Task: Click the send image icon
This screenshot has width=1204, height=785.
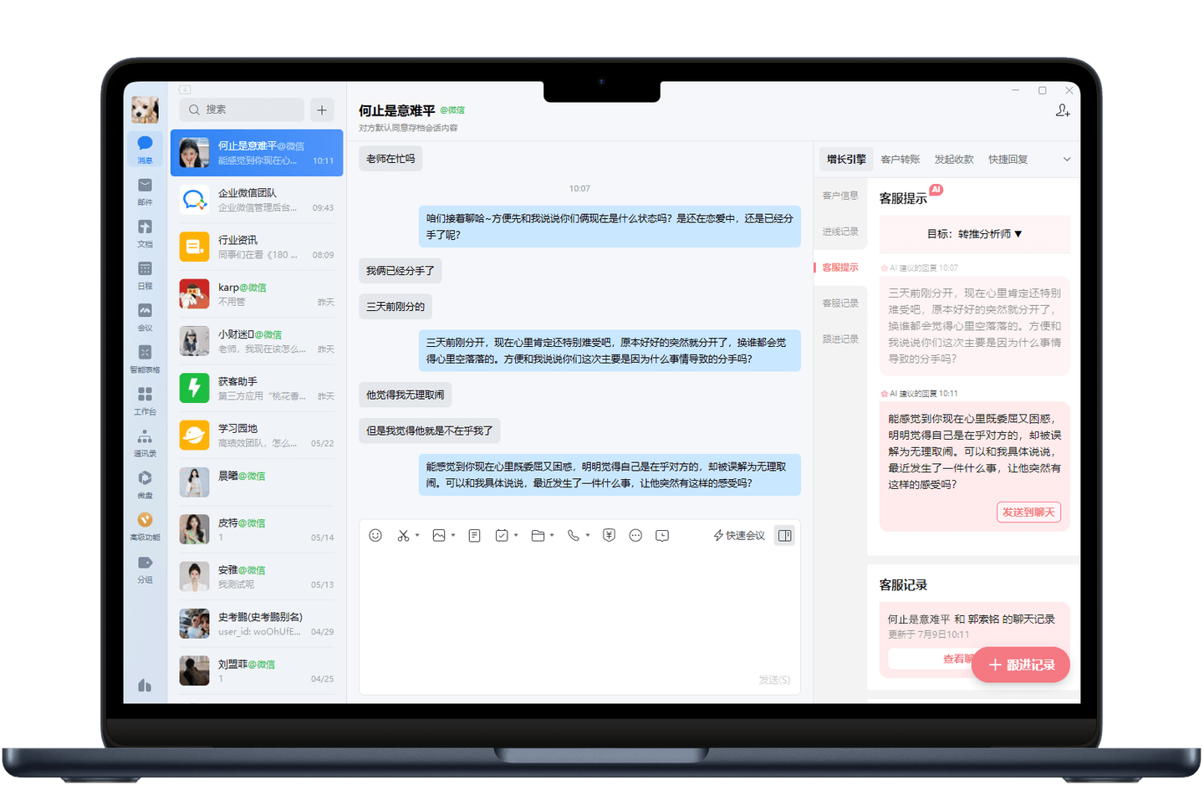Action: (x=439, y=535)
